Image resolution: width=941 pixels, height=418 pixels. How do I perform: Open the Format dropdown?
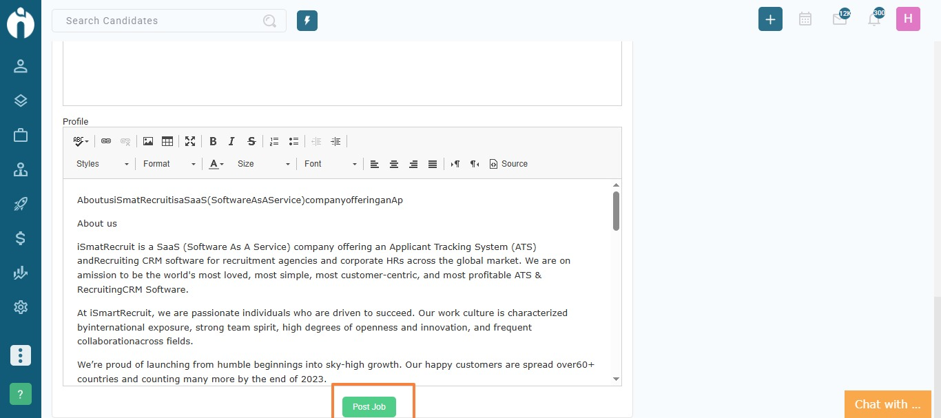point(169,164)
